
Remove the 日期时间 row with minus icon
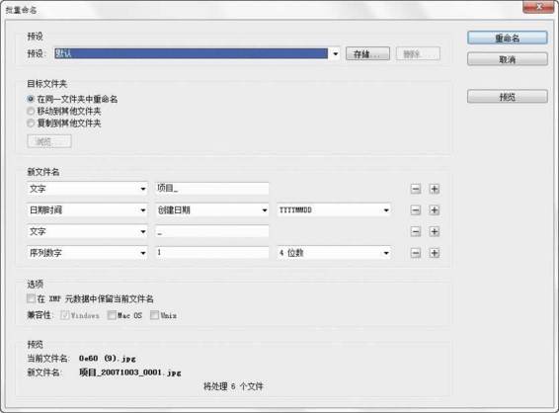point(416,210)
